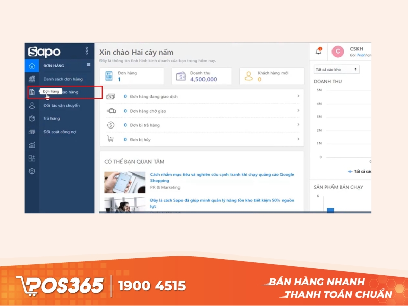The height and width of the screenshot is (306, 408).
Task: Expand the Đơn hàng chờ giao row chevron
Action: [299, 110]
